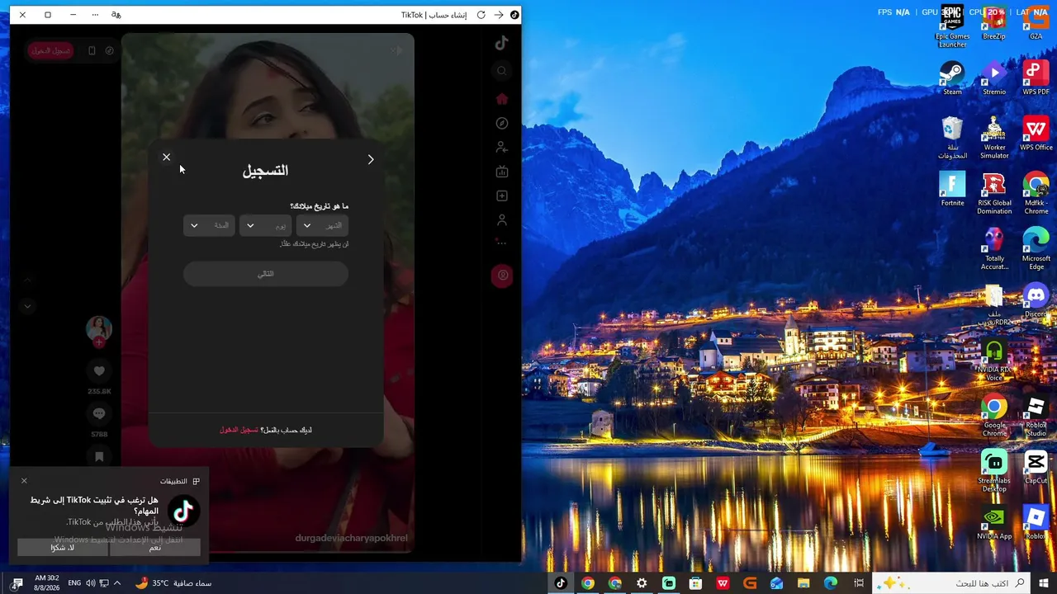This screenshot has width=1057, height=594.
Task: Open File Explorer from the taskbar
Action: [x=803, y=583]
